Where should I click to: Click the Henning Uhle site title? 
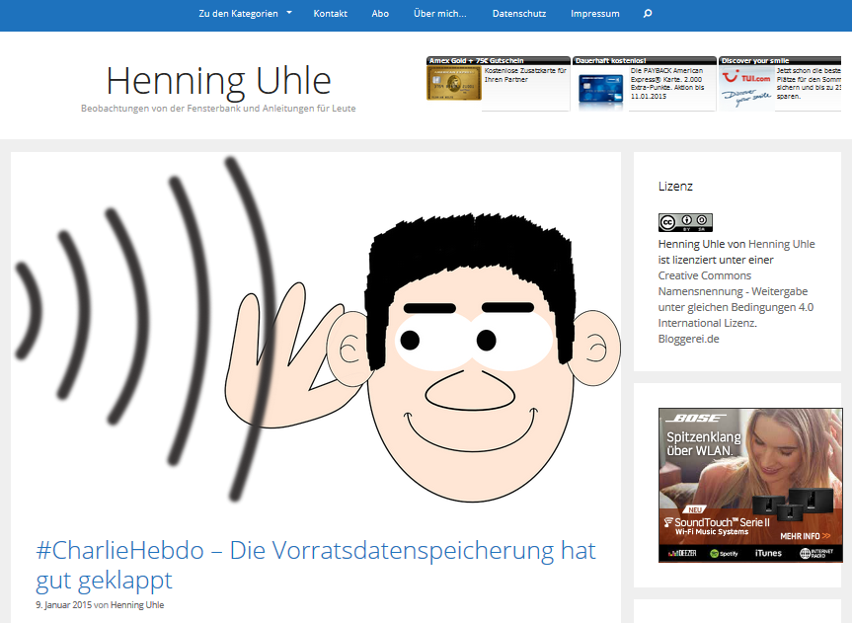click(218, 81)
